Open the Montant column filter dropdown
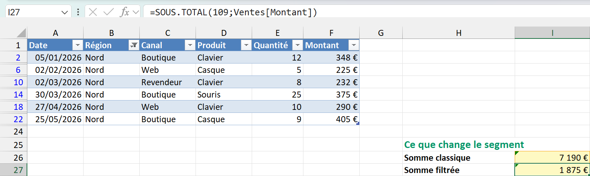 [354, 45]
